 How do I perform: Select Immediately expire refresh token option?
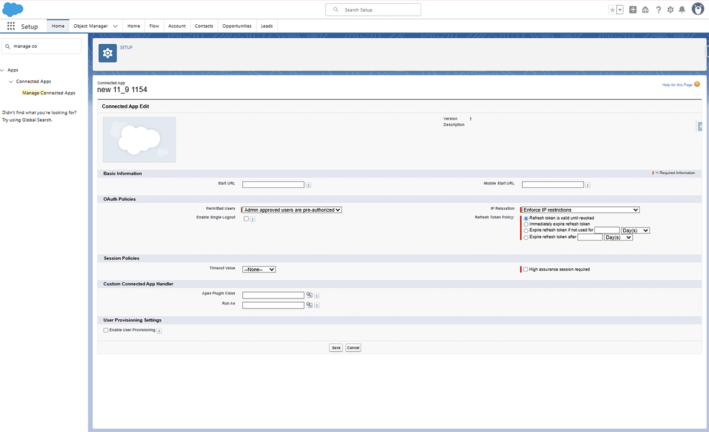pyautogui.click(x=526, y=225)
